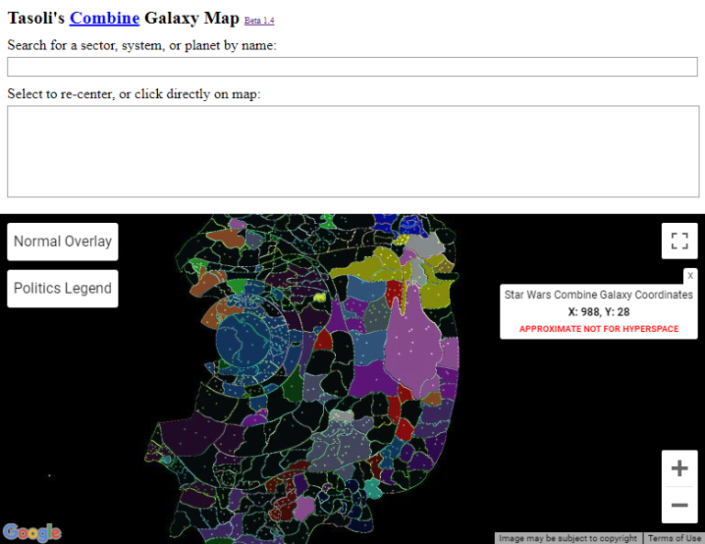Close the Galaxy Coordinates info popup
Viewport: 705px width, 544px height.
690,275
